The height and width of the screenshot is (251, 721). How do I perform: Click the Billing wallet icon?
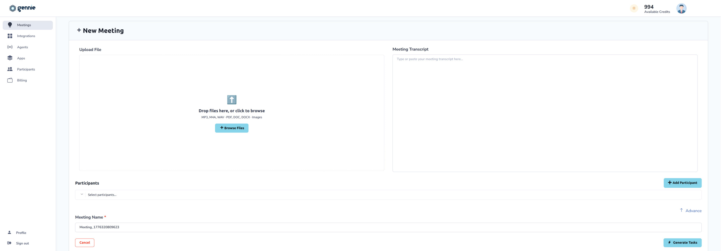click(10, 80)
